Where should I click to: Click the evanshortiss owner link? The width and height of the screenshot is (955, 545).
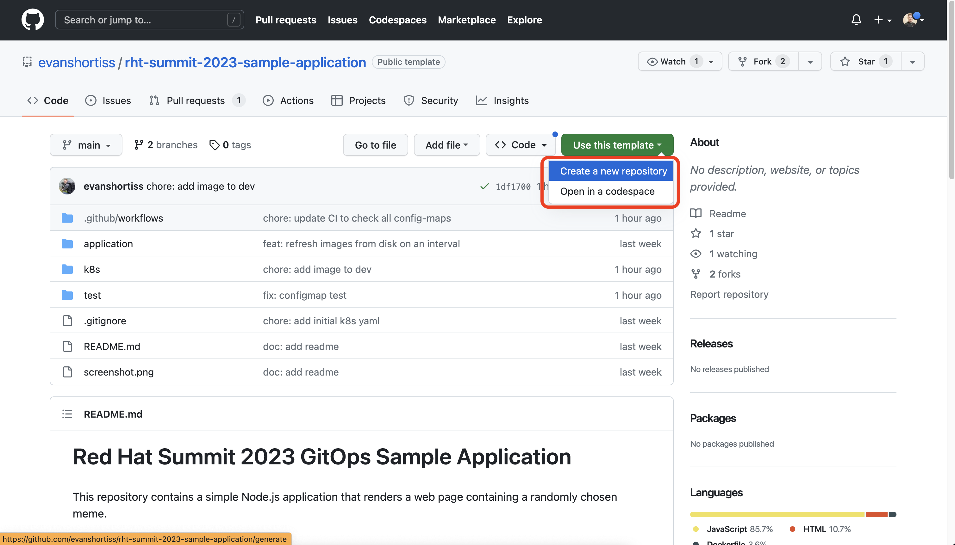[77, 62]
